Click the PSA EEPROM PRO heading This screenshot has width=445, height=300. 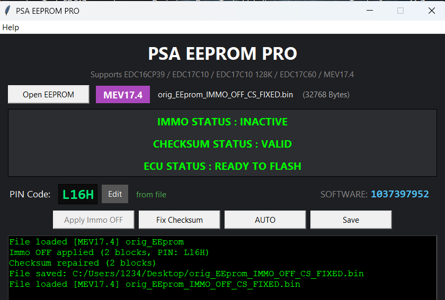(222, 53)
